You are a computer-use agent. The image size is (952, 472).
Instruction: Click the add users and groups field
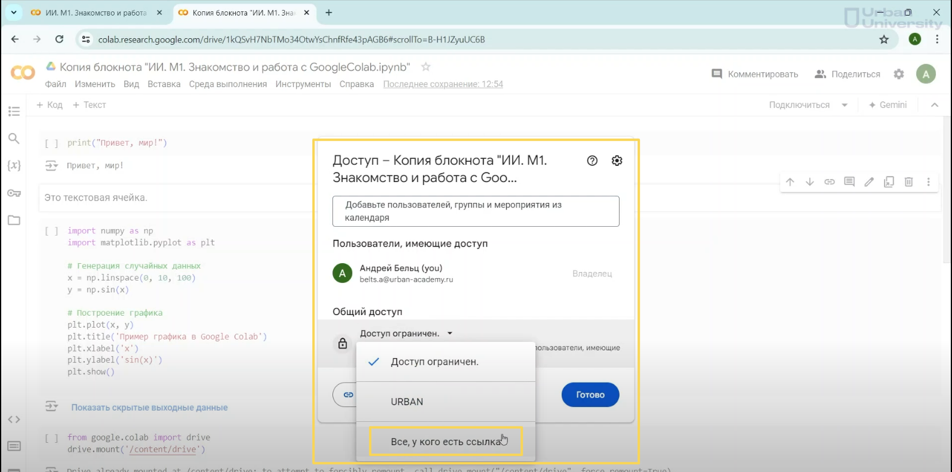tap(475, 211)
